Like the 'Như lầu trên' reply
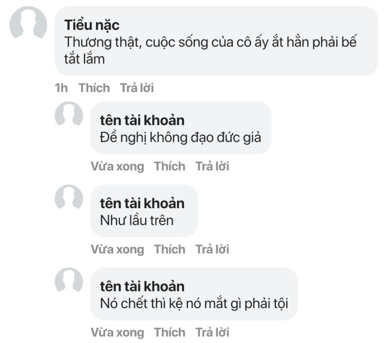 [170, 249]
